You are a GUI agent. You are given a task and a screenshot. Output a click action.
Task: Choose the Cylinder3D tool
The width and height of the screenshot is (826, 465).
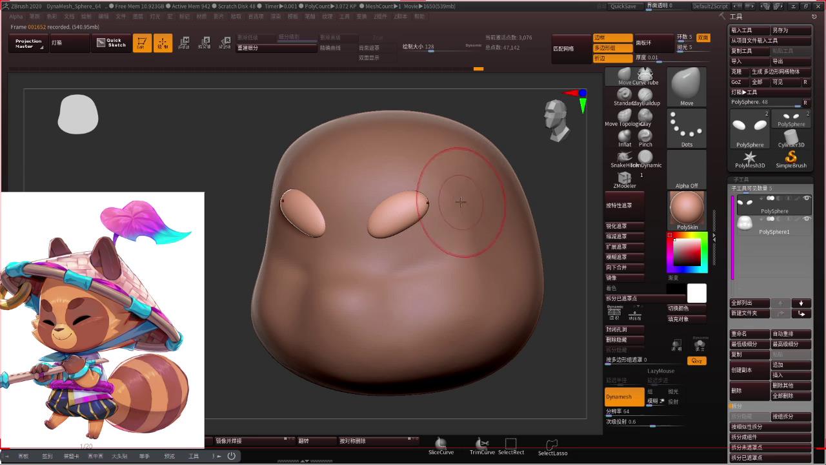coord(791,138)
